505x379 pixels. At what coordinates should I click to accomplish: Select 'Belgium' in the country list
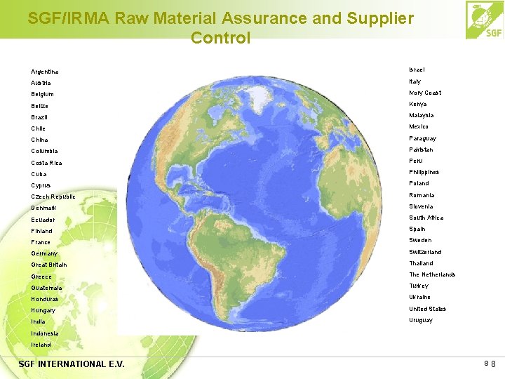tap(42, 94)
